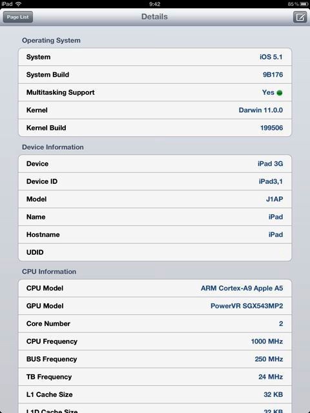Select the Core Number row
The image size is (310, 413).
pos(155,323)
